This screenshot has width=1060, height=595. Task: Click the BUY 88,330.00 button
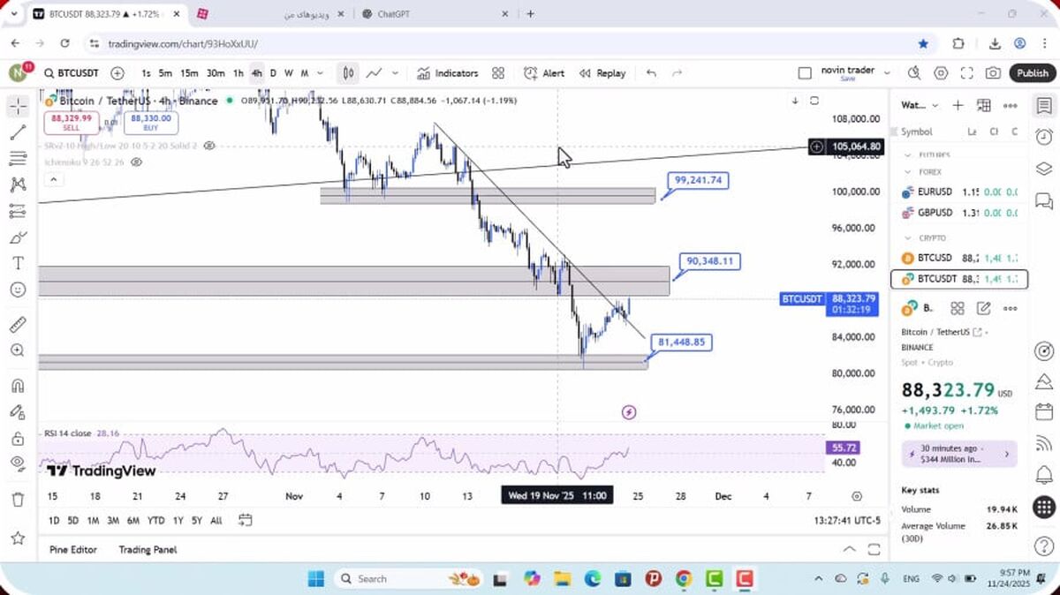[x=151, y=122]
